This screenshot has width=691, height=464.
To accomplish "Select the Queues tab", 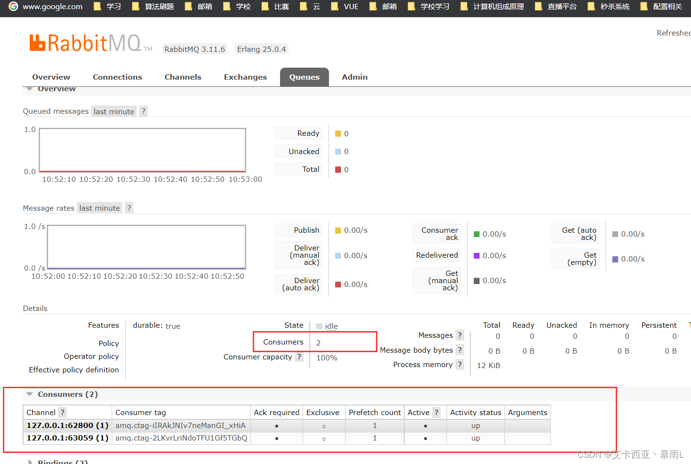I will pos(305,77).
